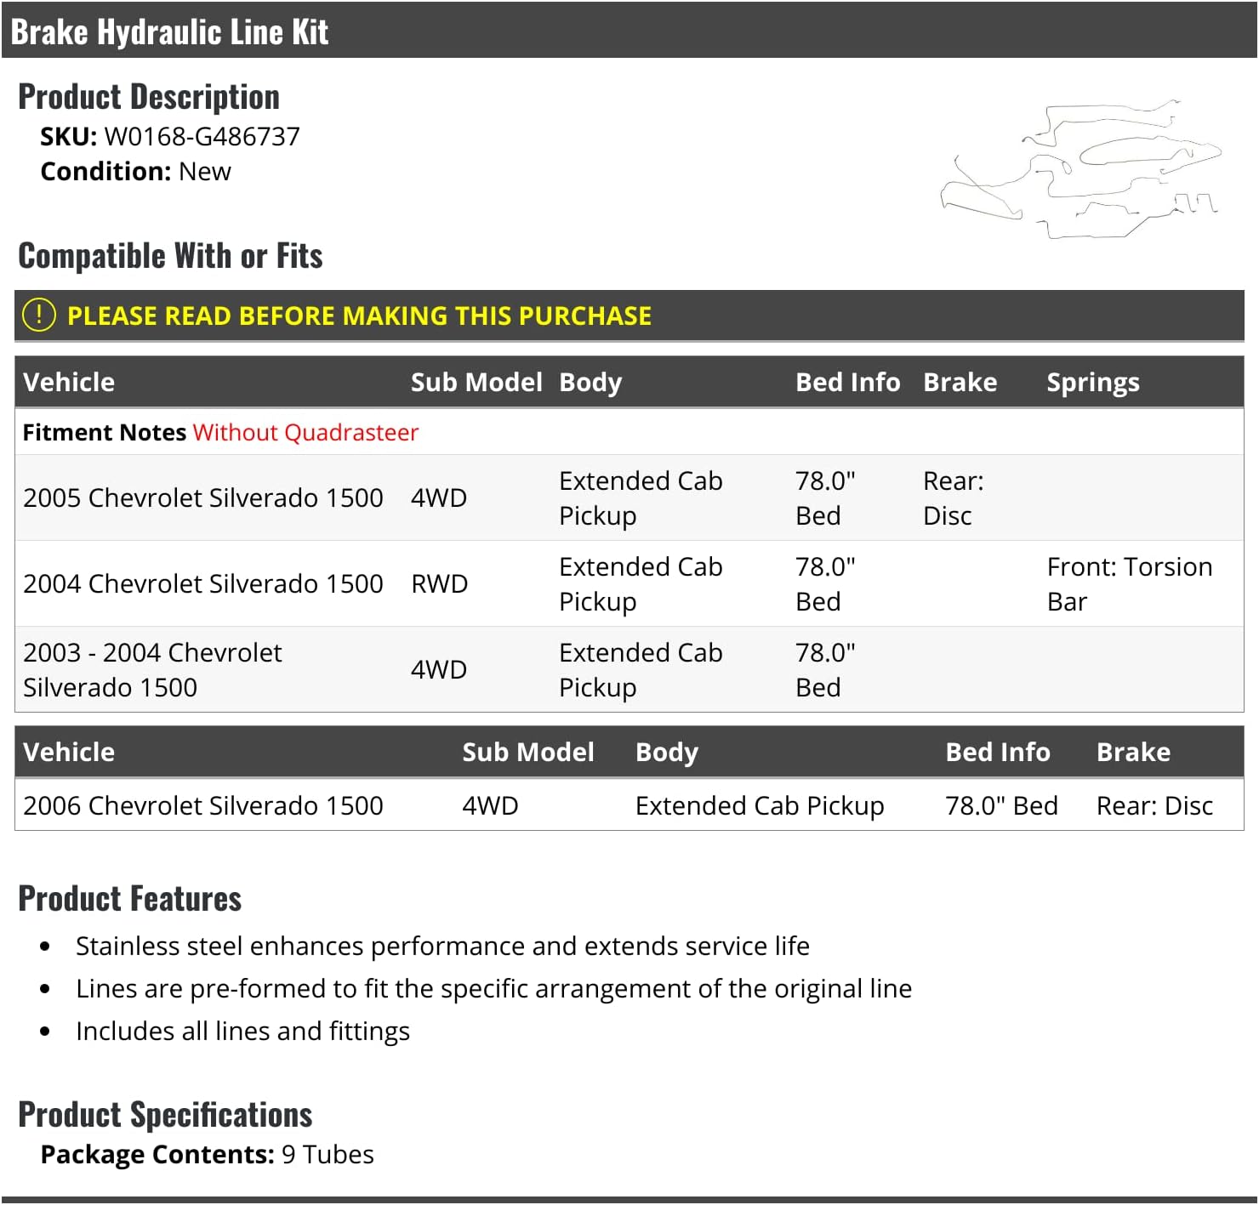Click the 'Fitment Notes' label
Image resolution: width=1259 pixels, height=1205 pixels.
105,433
